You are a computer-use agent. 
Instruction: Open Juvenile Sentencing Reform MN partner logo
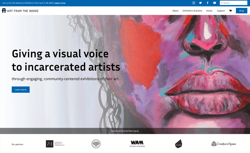[96, 144]
